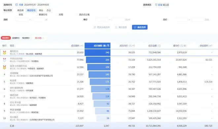This screenshot has height=129, width=218.
Task: Select the 商业 property type tab
Action: (41, 10)
